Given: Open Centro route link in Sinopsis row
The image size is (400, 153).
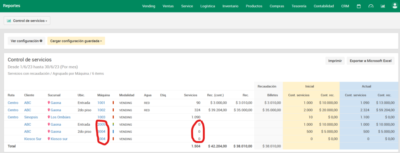Looking at the screenshot, I should pyautogui.click(x=13, y=117).
